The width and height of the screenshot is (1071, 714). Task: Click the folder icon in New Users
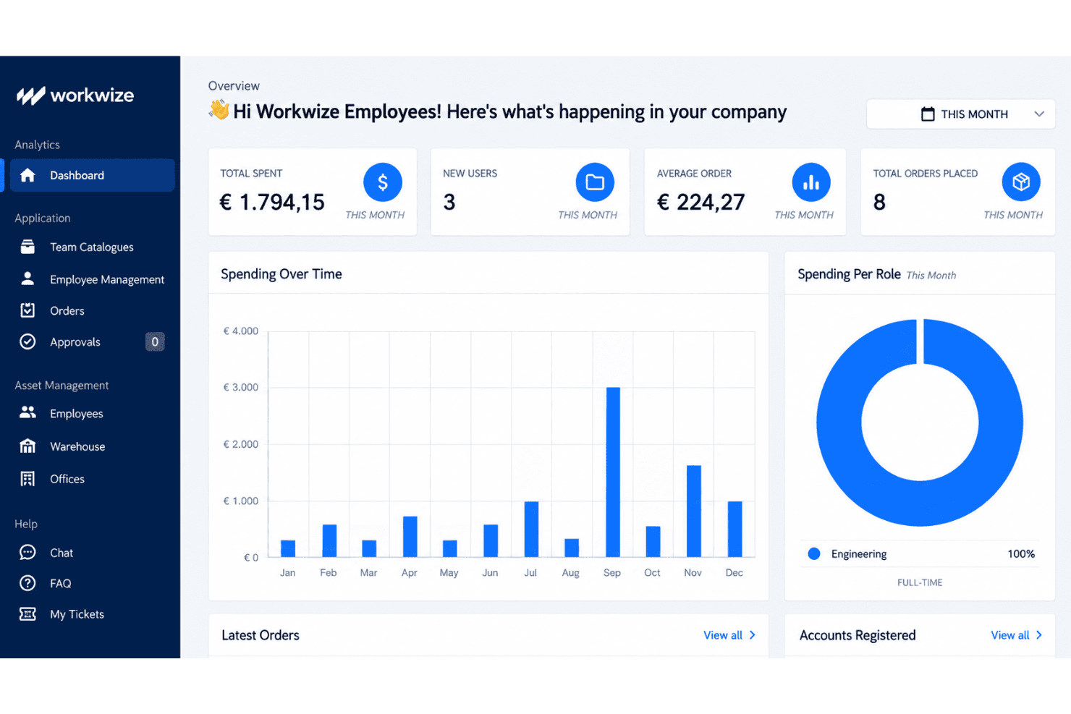595,182
